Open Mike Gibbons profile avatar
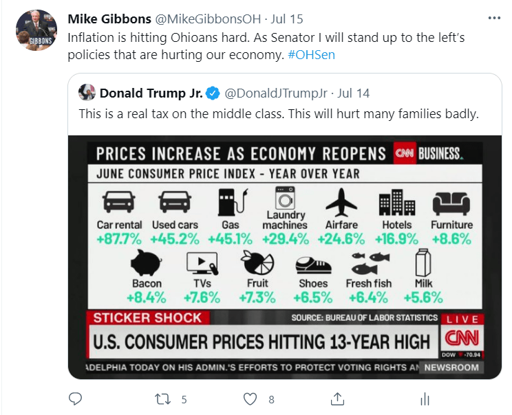 (36, 30)
